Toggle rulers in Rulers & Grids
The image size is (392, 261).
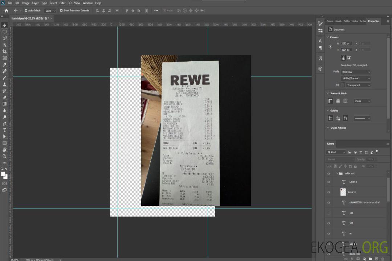tap(331, 101)
